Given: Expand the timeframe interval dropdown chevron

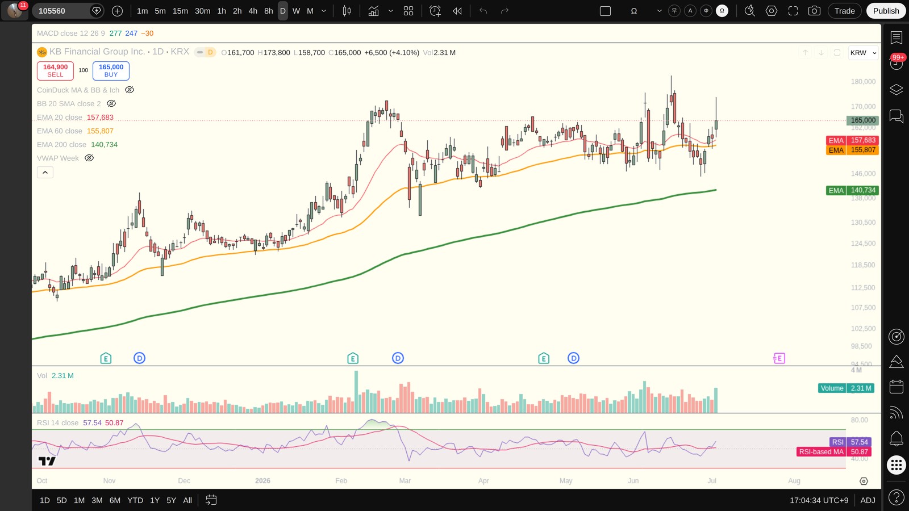Looking at the screenshot, I should (324, 11).
